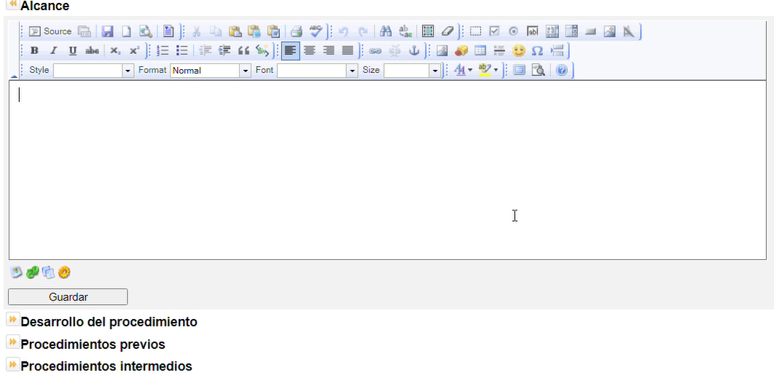Image resolution: width=774 pixels, height=378 pixels.
Task: Click the plain Paste clipboard icon
Action: 235,31
